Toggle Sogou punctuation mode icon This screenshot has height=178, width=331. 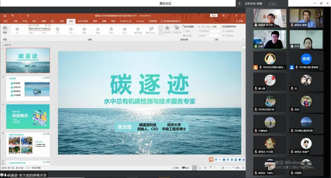(220, 160)
